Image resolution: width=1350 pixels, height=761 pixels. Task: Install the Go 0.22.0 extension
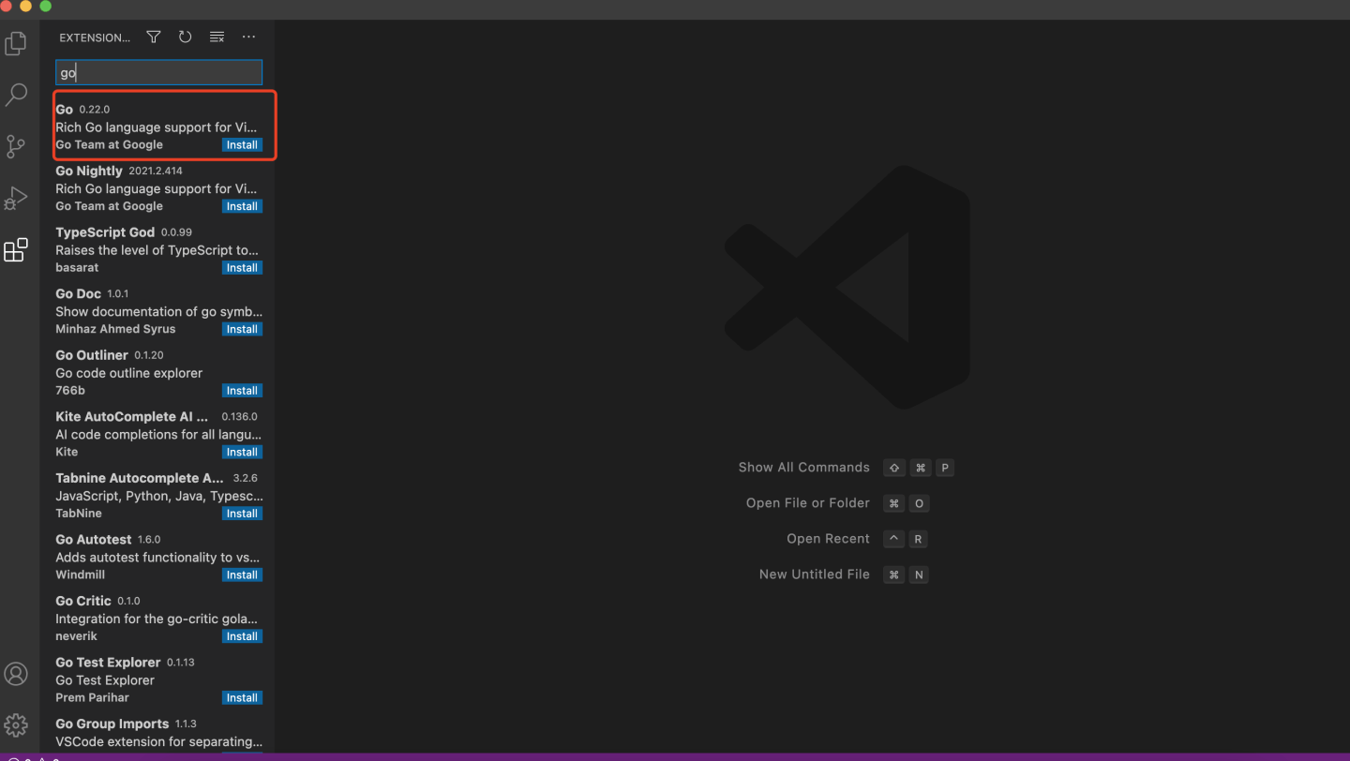coord(242,145)
